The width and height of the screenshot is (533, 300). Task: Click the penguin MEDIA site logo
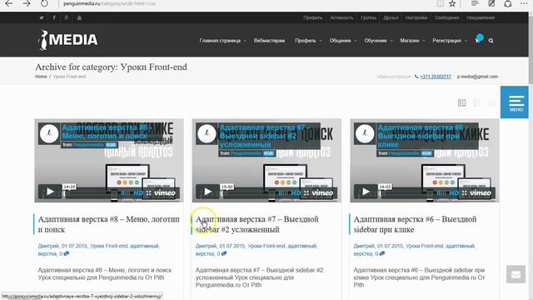(x=67, y=40)
